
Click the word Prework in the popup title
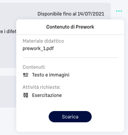click(85, 27)
